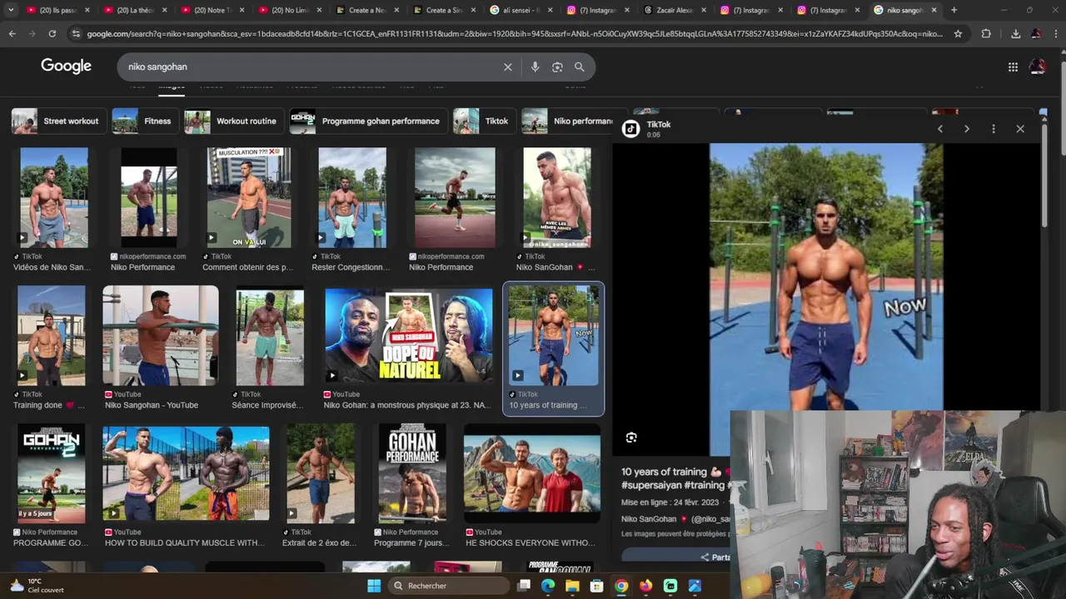1066x599 pixels.
Task: Open a new browser tab with the plus
Action: tap(954, 10)
